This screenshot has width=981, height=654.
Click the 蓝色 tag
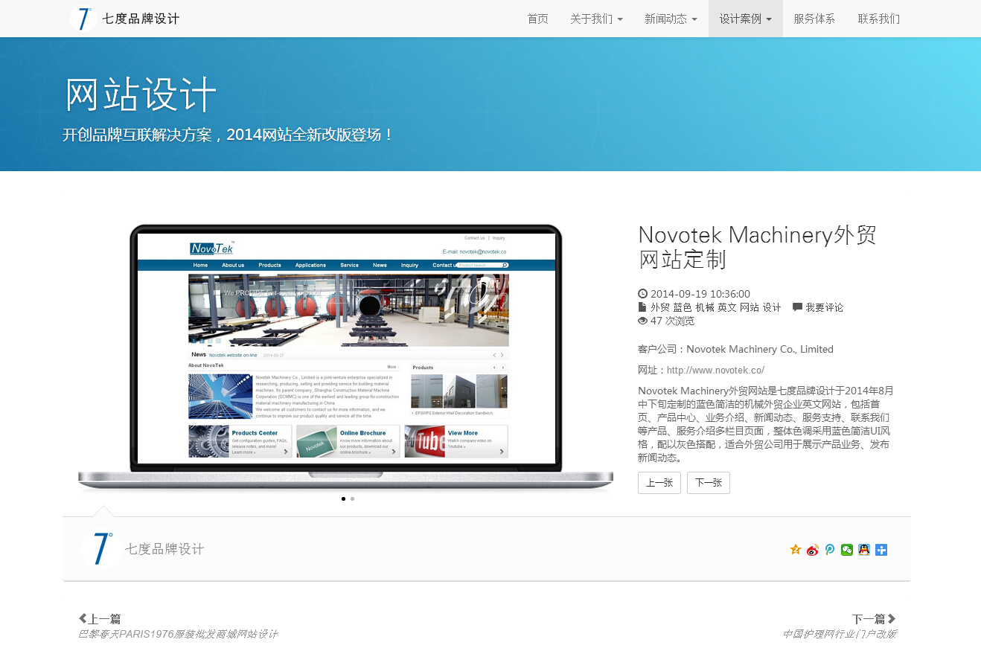(683, 307)
